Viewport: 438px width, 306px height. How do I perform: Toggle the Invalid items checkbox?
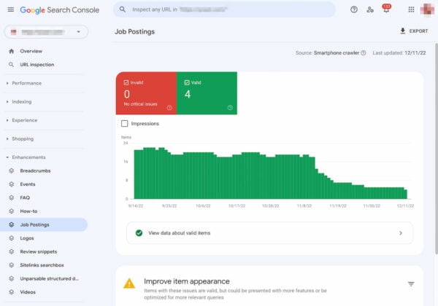click(127, 82)
